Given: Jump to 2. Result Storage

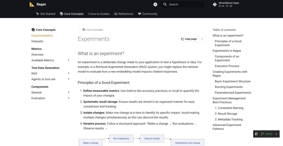Looking at the screenshot, I should tap(226, 114).
